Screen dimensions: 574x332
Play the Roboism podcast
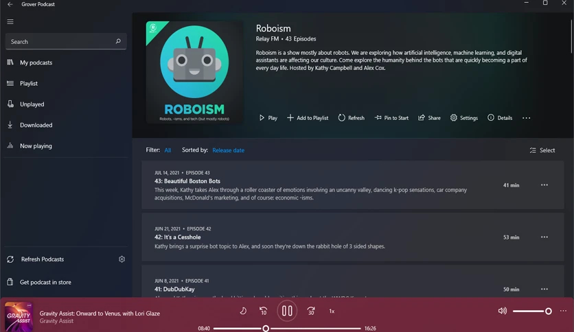tap(268, 118)
